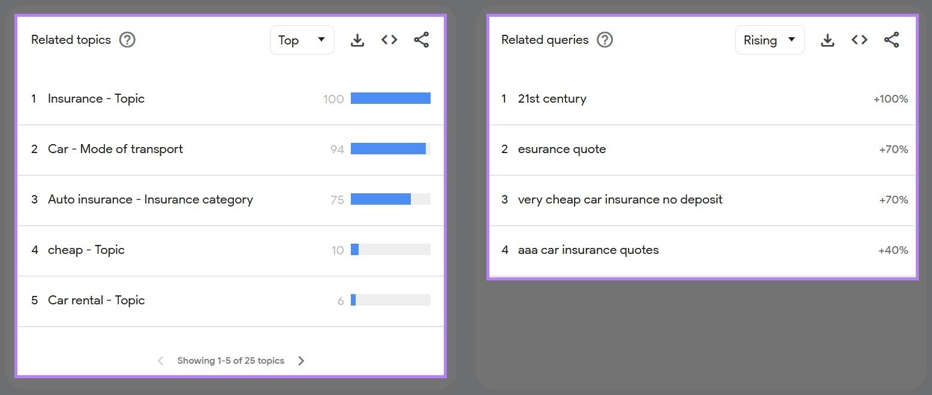
Task: Open Auto insurance - Insurance category topic
Action: pyautogui.click(x=150, y=199)
